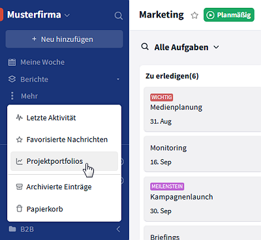The width and height of the screenshot is (261, 240).
Task: Click the red WICHTIG label on Medienplanung
Action: (161, 97)
